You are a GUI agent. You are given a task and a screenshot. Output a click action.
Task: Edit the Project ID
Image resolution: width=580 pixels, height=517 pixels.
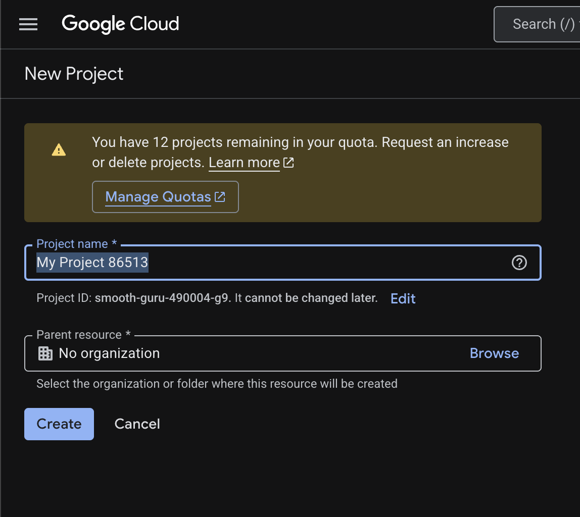point(403,298)
